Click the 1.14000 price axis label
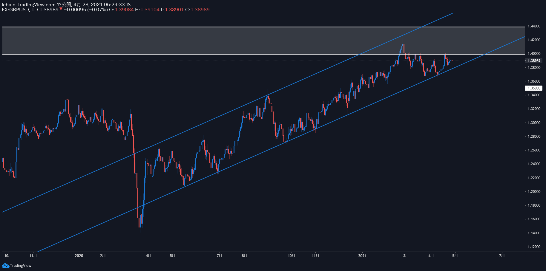Screen dimensions: 546x271 [534, 233]
